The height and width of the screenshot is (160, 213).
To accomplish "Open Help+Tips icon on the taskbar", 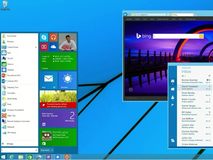I will (67, 157).
